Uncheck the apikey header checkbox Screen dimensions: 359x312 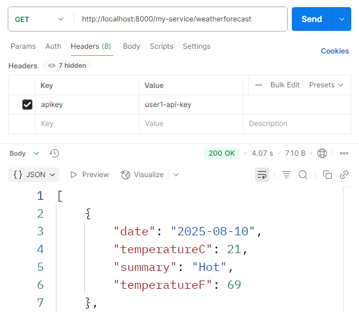(27, 105)
